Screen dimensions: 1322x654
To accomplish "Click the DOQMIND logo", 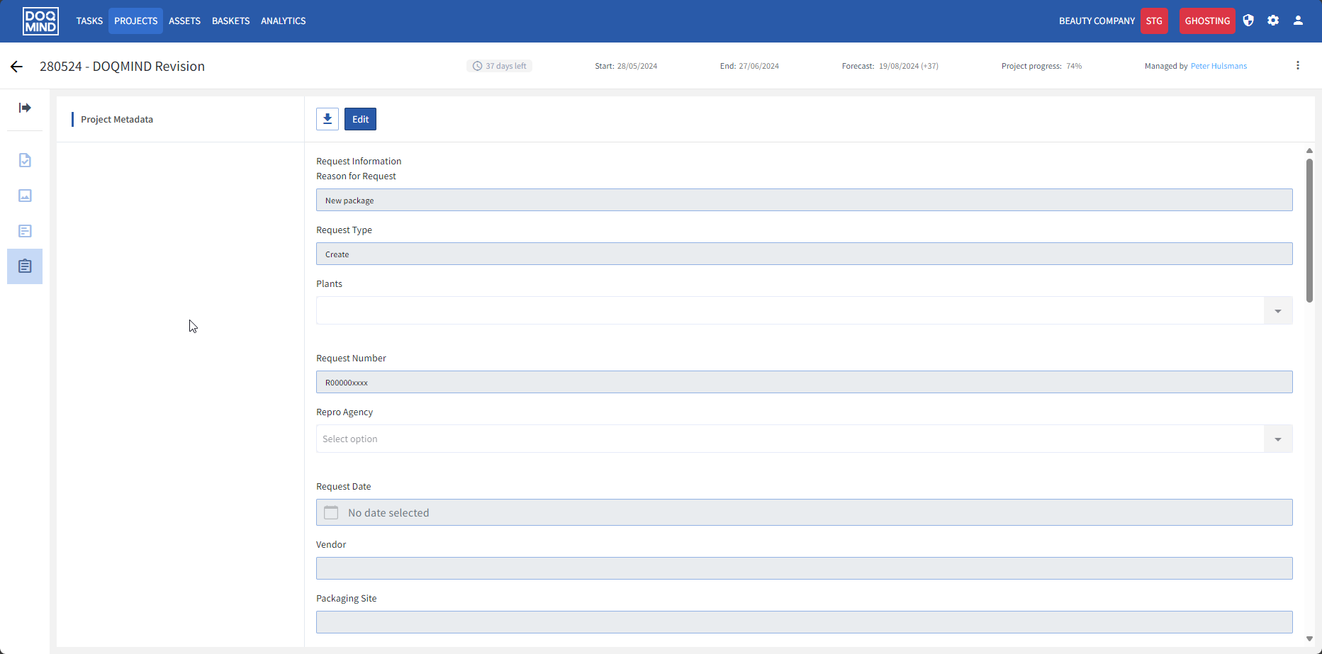I will pyautogui.click(x=40, y=21).
